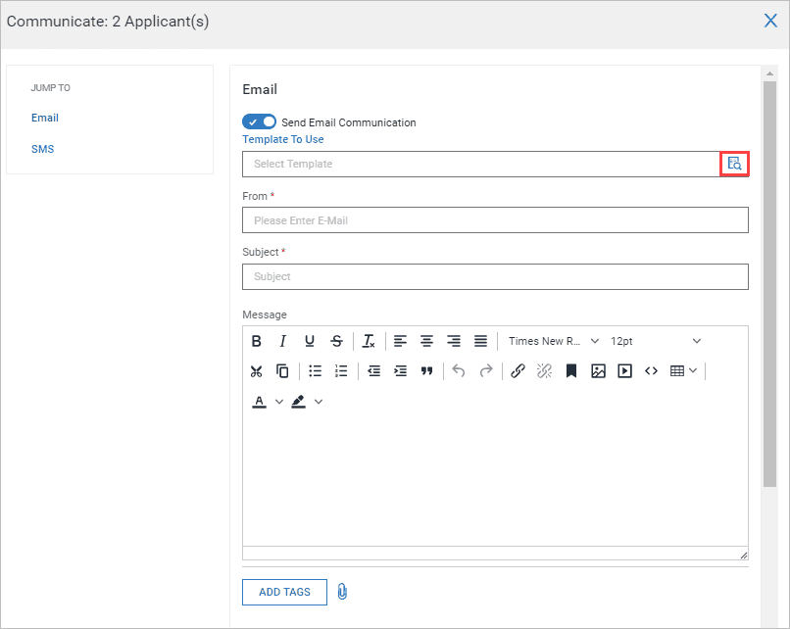Insert an anchor bookmark

pyautogui.click(x=570, y=371)
